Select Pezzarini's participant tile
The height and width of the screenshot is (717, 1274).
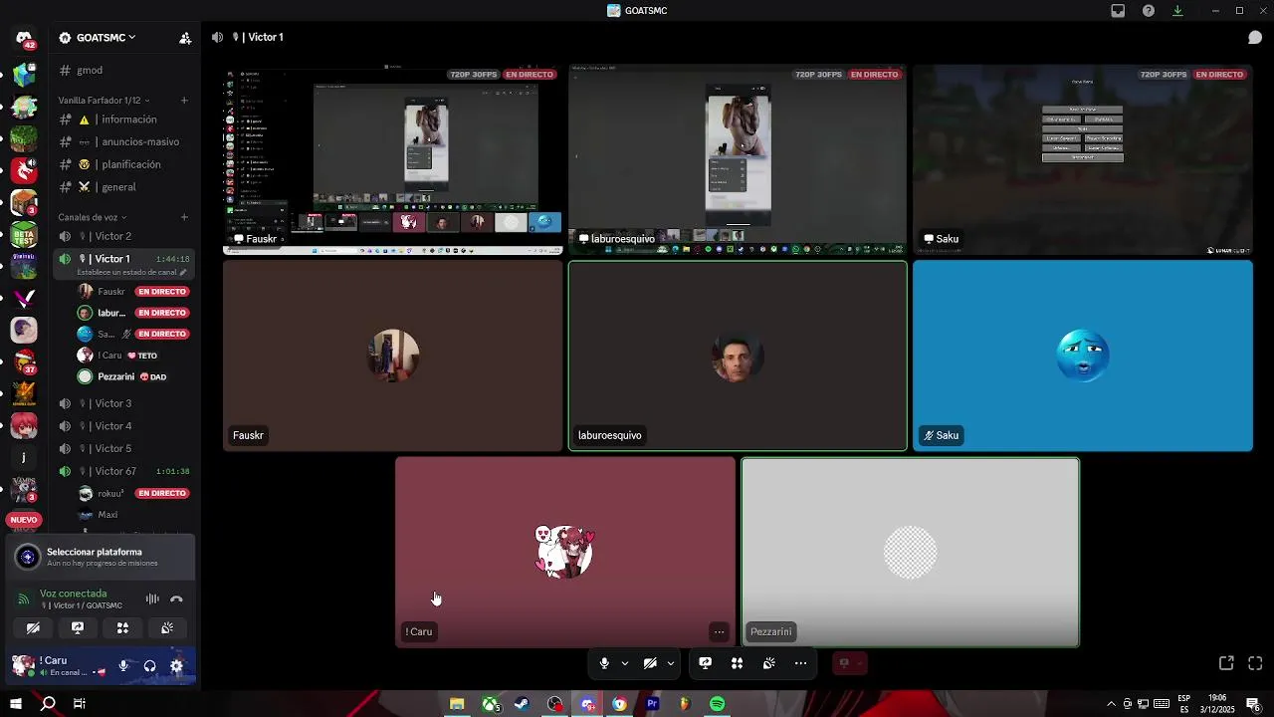910,553
